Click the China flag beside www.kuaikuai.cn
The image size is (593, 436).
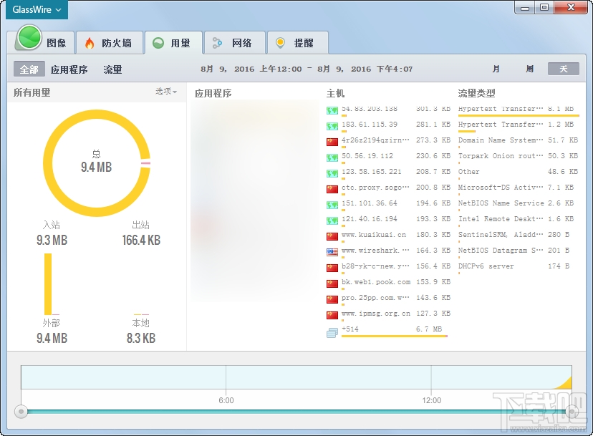click(x=332, y=236)
